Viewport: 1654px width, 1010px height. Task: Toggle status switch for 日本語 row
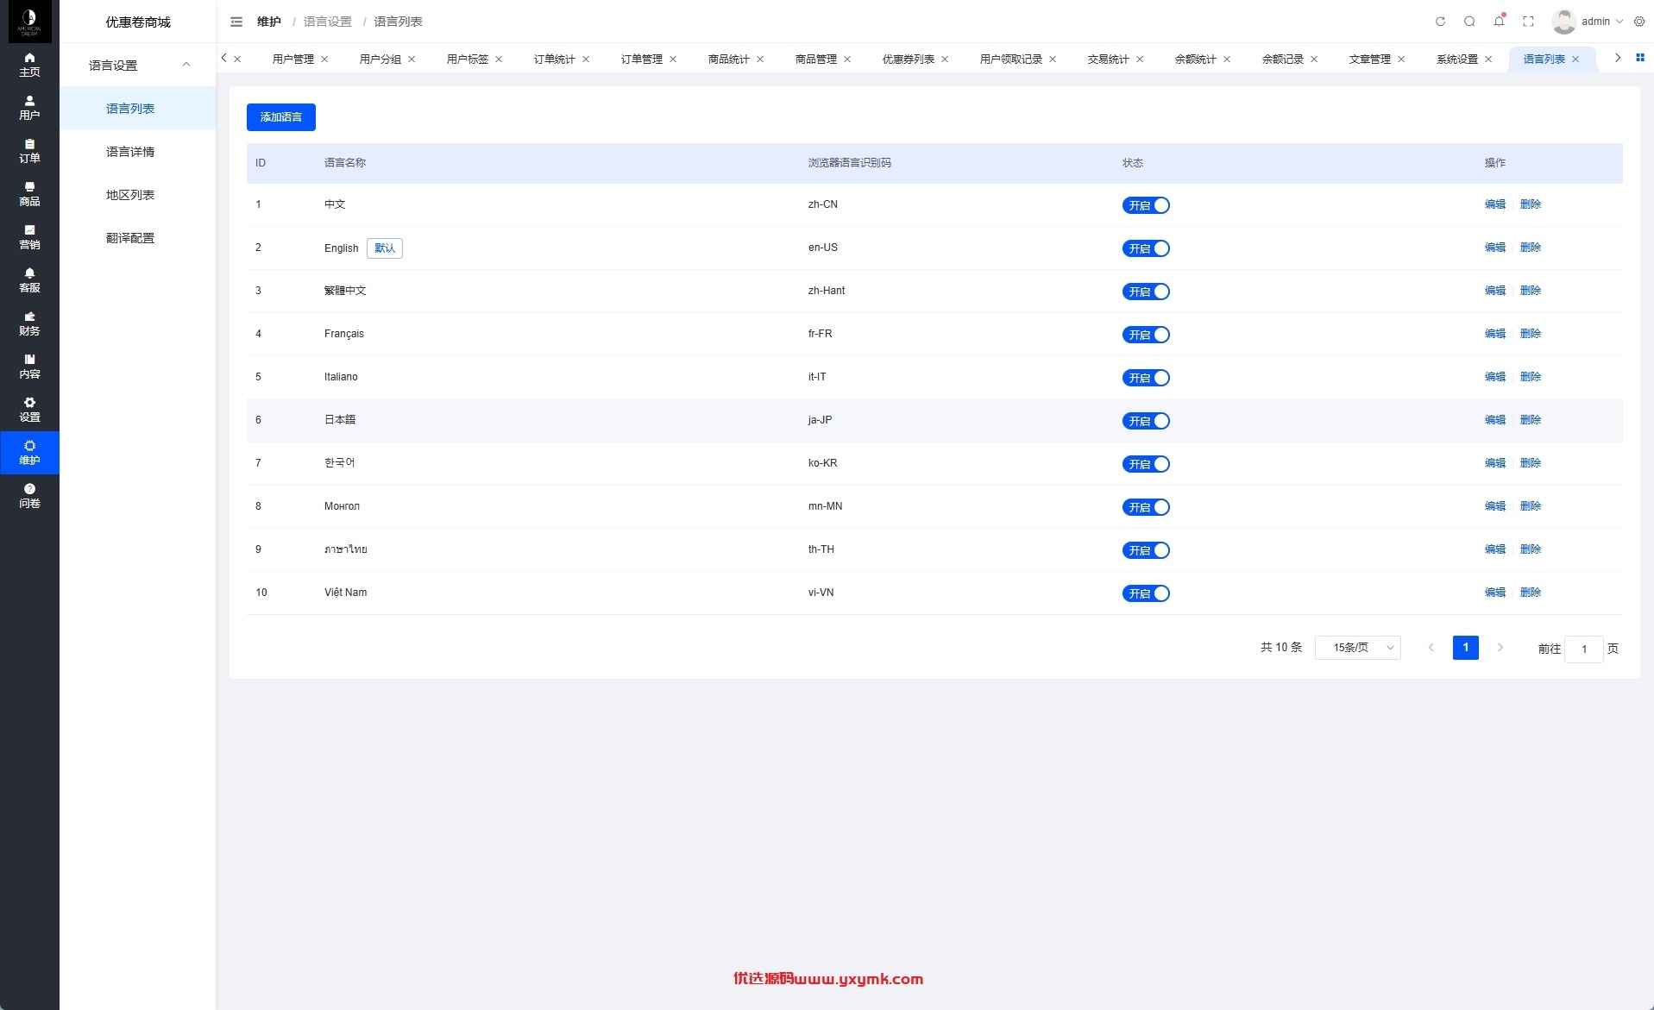pos(1146,421)
